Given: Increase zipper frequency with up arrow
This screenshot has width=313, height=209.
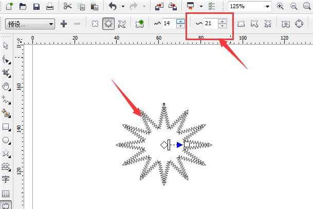Looking at the screenshot, I should [x=222, y=21].
